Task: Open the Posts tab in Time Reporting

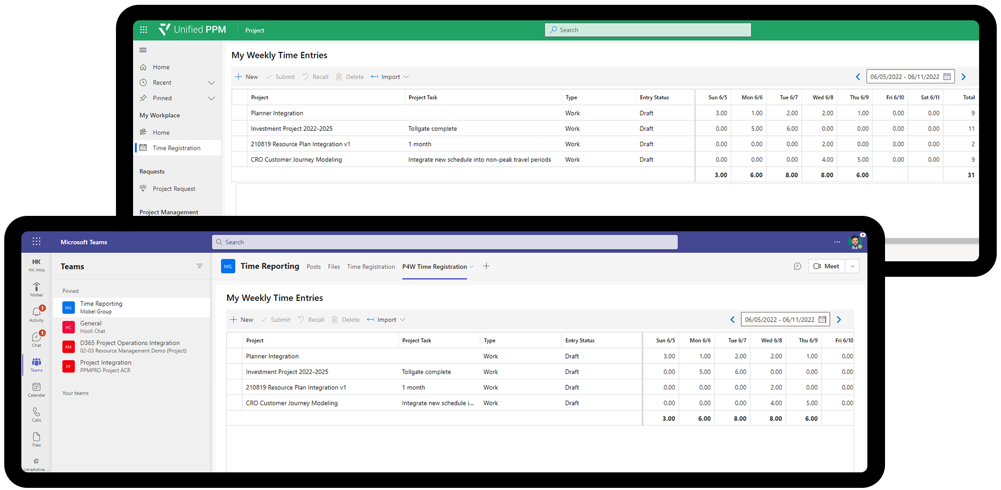Action: tap(314, 267)
